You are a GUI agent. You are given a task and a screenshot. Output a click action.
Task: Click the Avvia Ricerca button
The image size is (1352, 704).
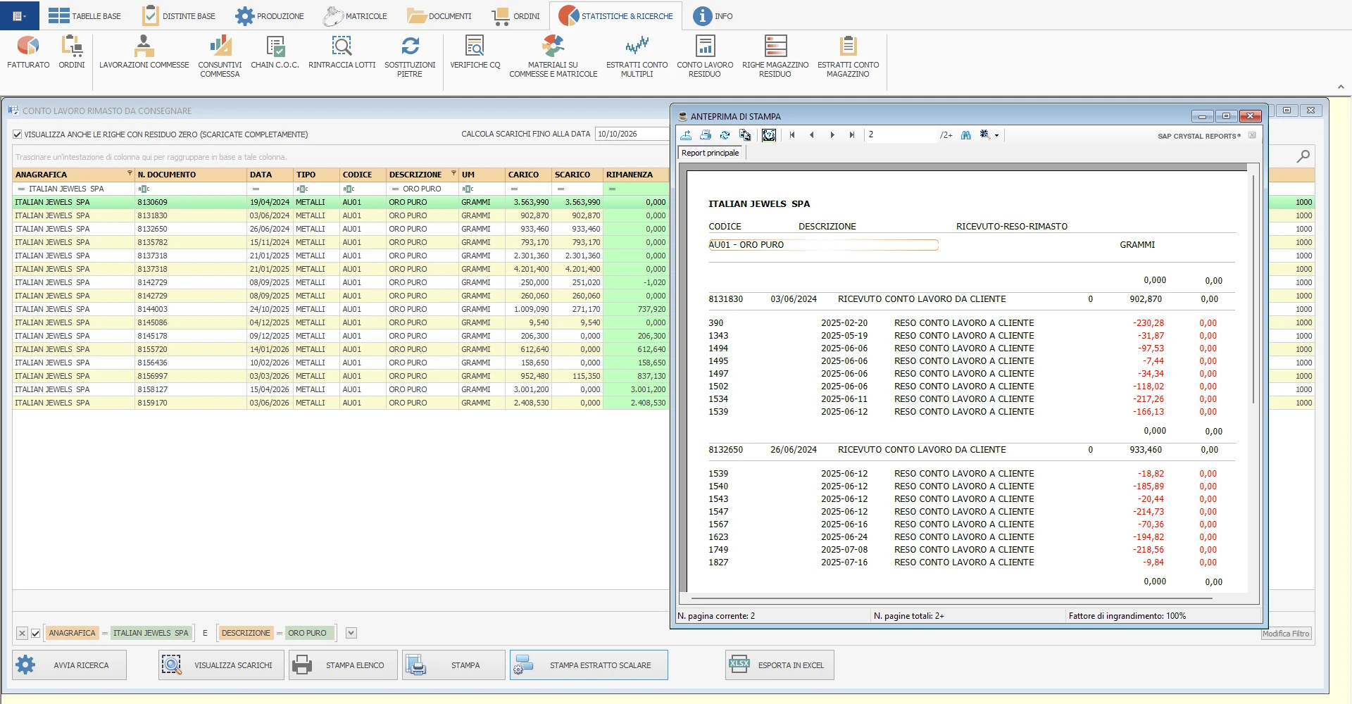click(70, 665)
